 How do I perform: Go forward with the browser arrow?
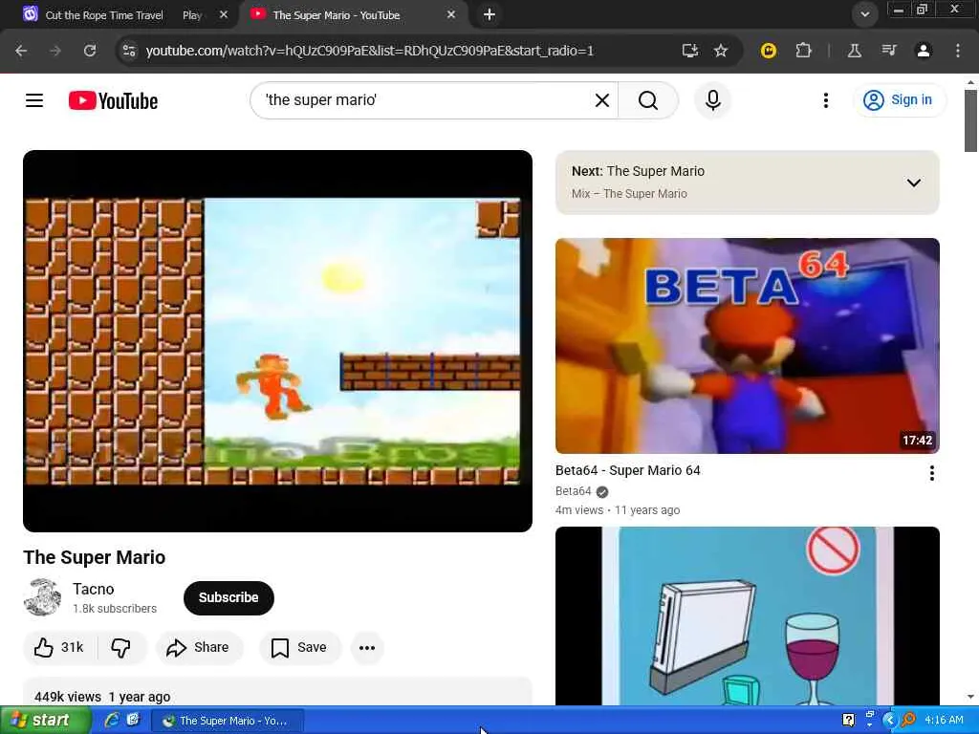tap(55, 51)
